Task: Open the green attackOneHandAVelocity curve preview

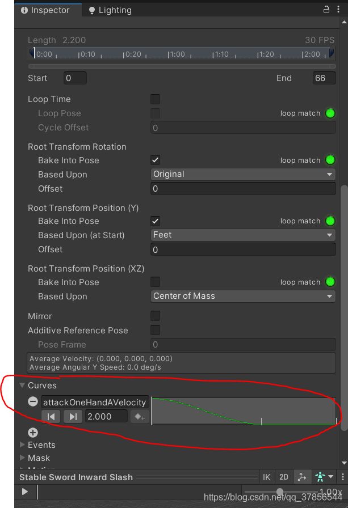Action: (x=244, y=411)
